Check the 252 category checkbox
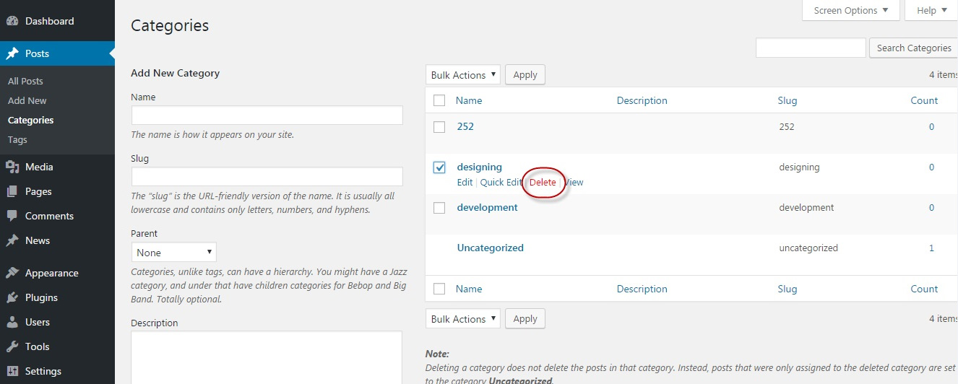Viewport: 958px width, 384px height. 439,127
